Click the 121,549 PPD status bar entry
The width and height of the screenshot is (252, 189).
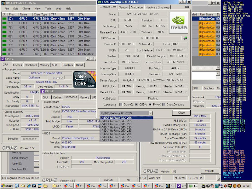[196, 178]
